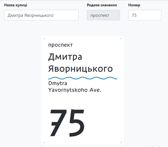Click the bottom-left screw hole dot

click(x=44, y=143)
